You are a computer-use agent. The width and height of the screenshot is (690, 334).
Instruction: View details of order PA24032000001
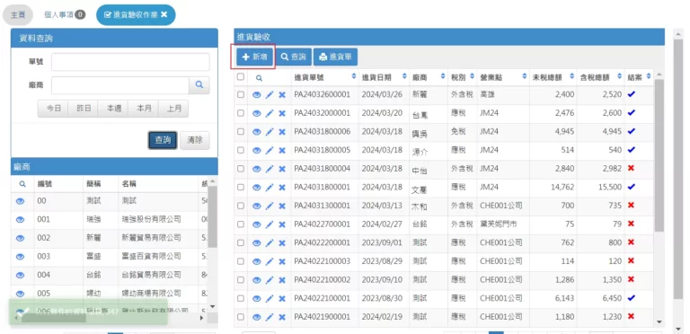click(257, 113)
